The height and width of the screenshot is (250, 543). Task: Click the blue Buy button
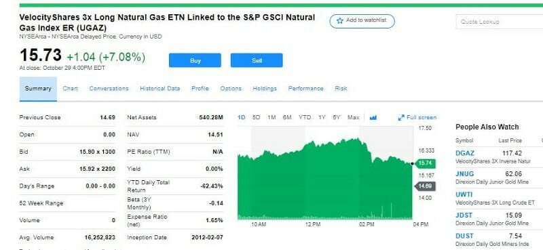pyautogui.click(x=195, y=60)
